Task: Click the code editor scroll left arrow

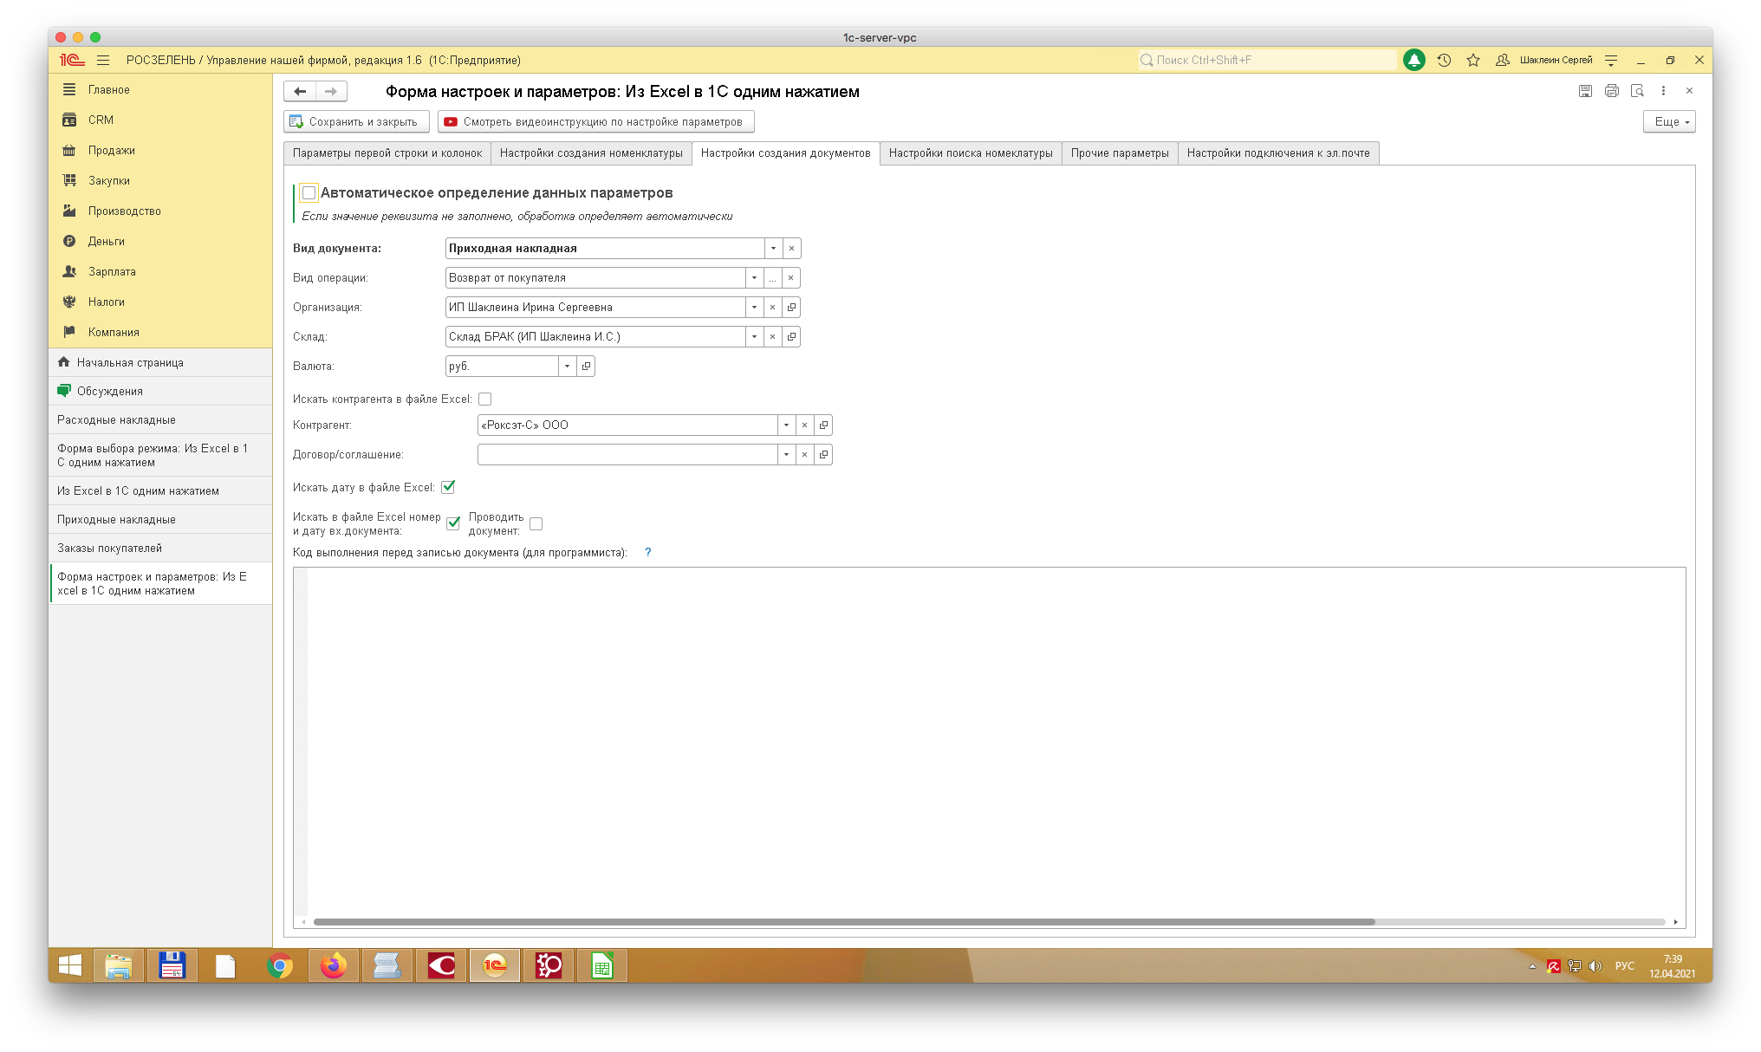Action: (x=302, y=922)
